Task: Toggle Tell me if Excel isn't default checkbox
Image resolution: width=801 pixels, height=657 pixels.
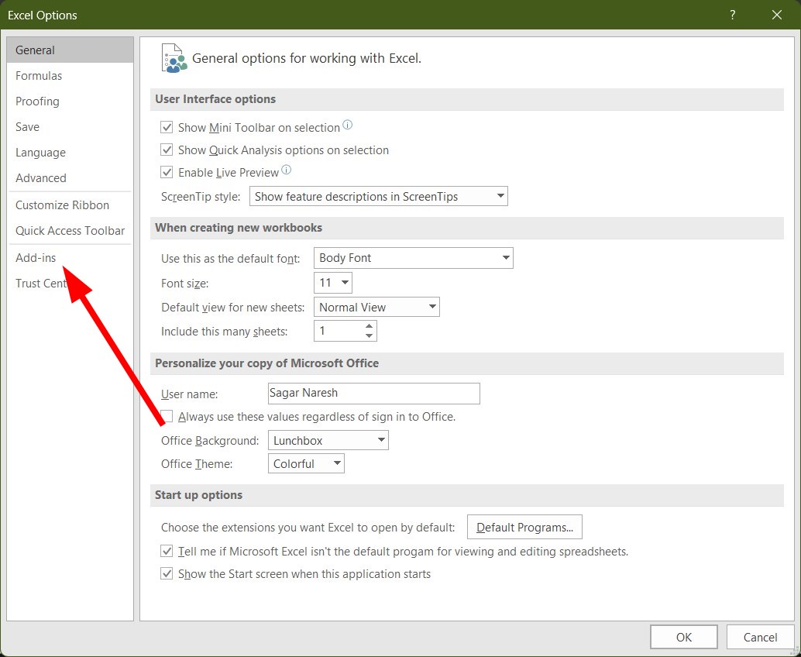Action: coord(167,552)
